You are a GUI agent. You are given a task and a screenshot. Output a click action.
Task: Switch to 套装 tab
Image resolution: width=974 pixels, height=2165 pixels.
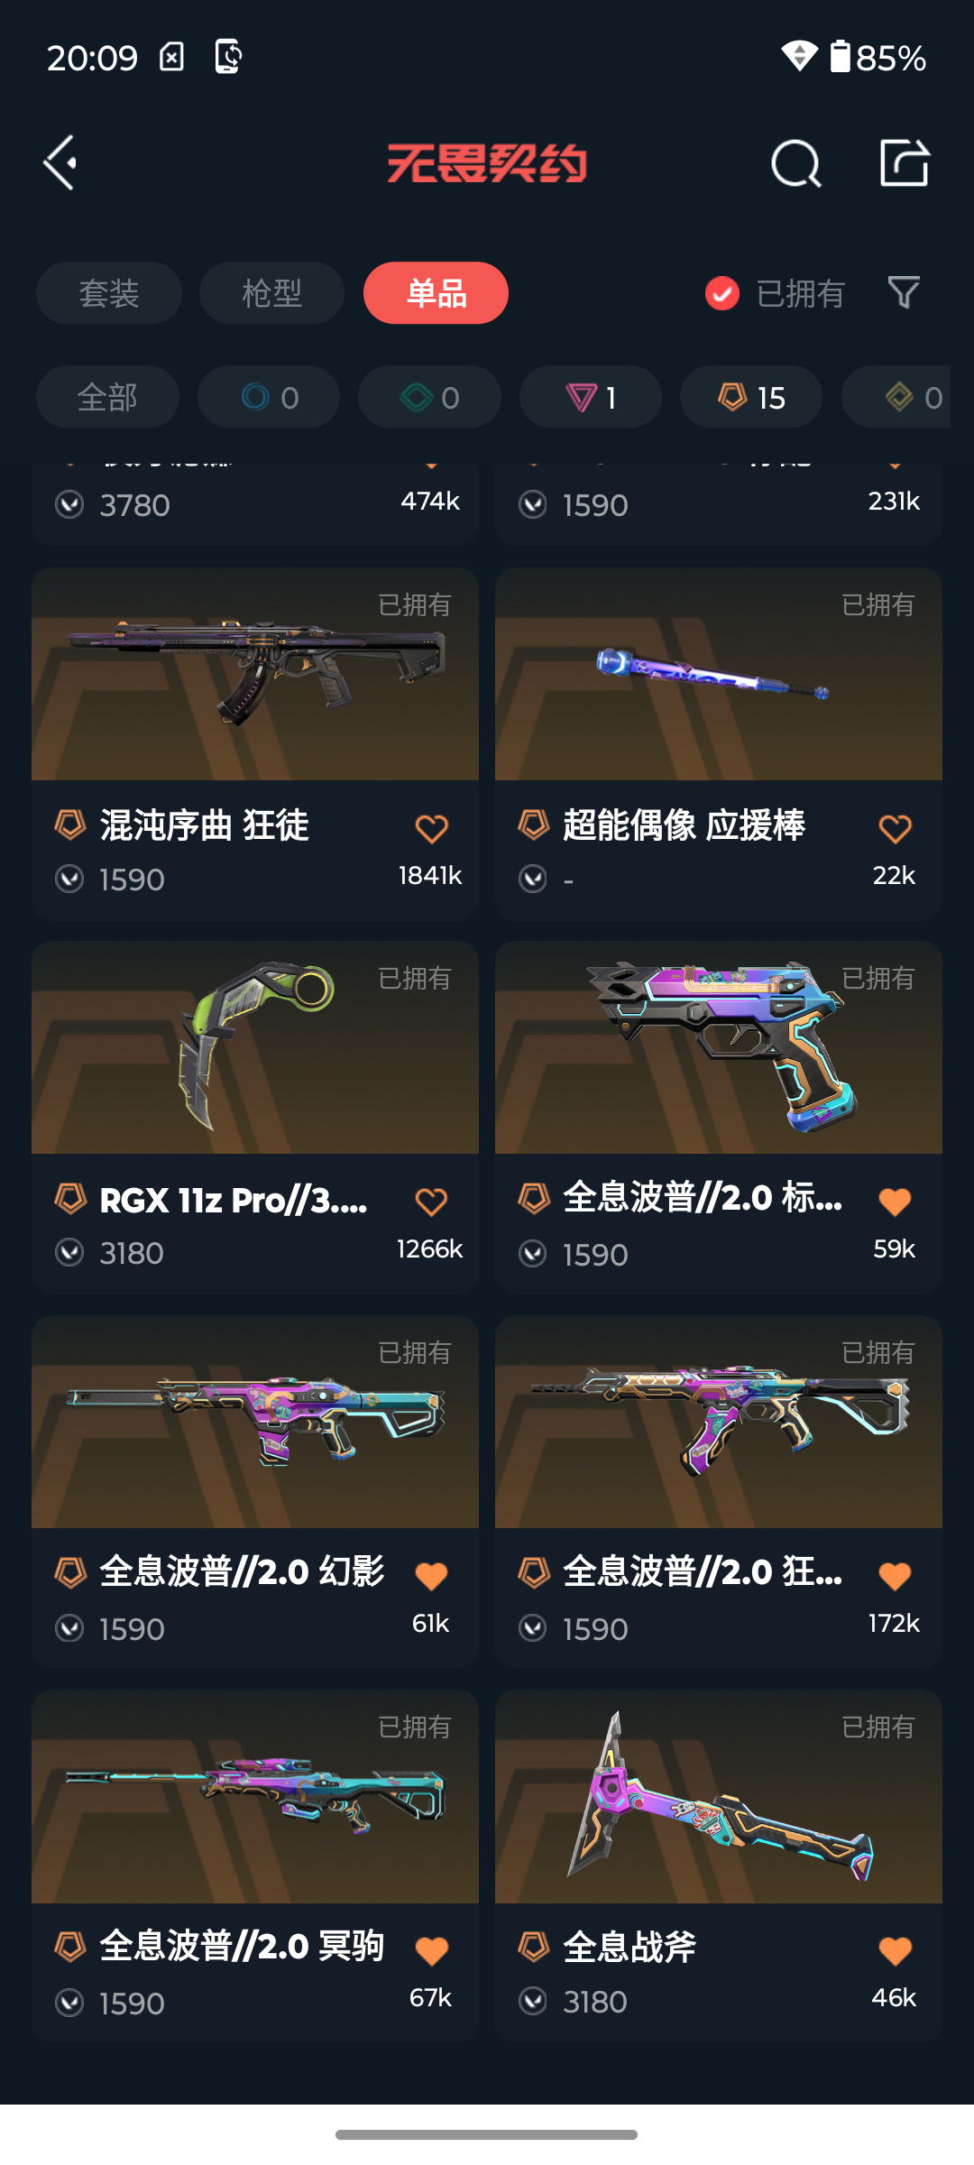point(109,293)
